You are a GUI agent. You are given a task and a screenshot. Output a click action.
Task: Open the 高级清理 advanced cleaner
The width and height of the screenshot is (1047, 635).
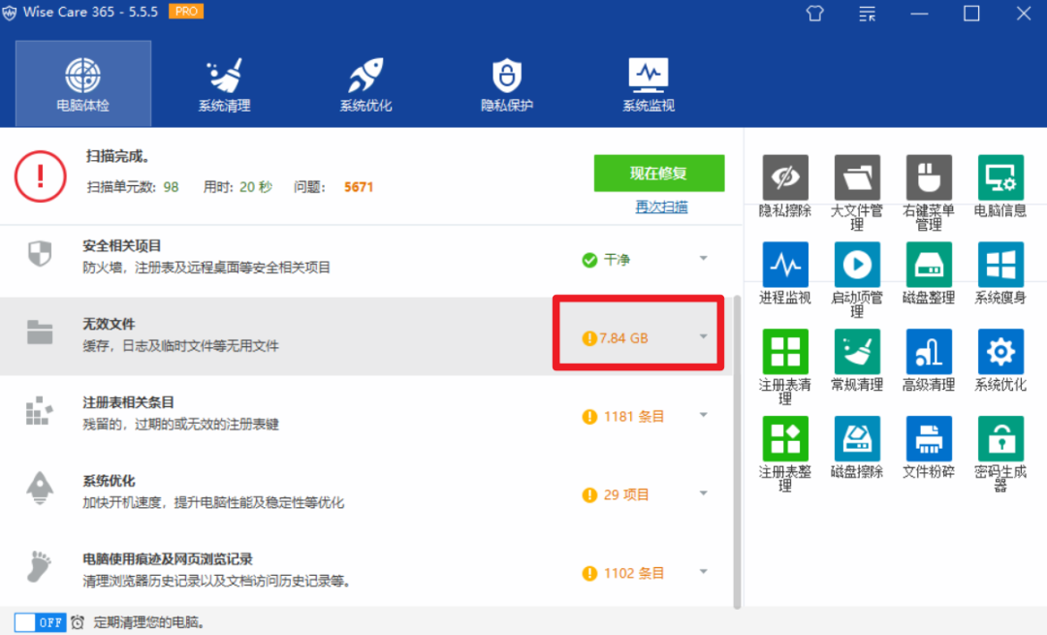pos(929,351)
